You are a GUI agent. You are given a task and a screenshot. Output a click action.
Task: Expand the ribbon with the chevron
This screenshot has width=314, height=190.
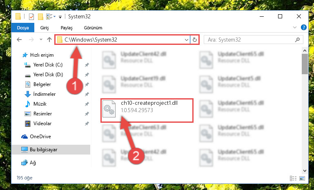click(x=294, y=27)
